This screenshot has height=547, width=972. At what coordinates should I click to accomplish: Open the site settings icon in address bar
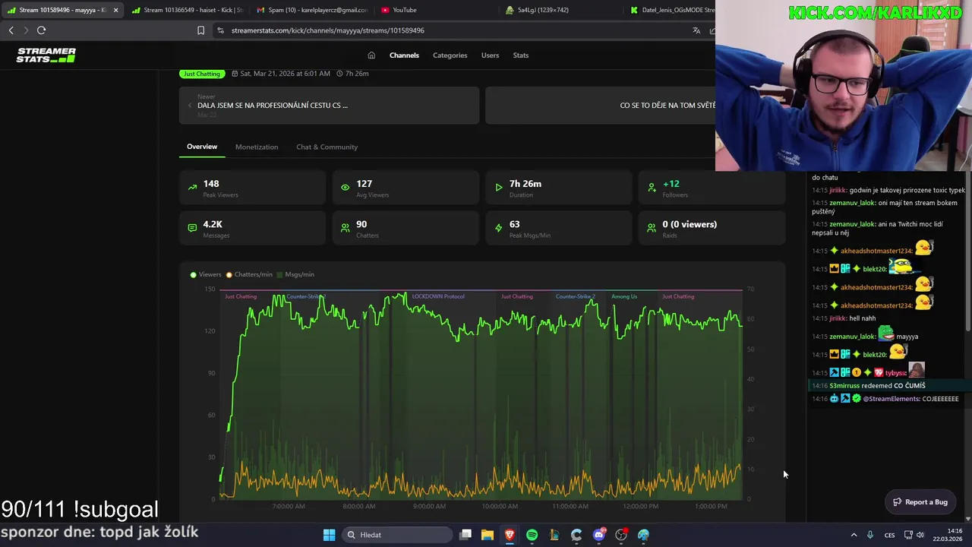220,30
